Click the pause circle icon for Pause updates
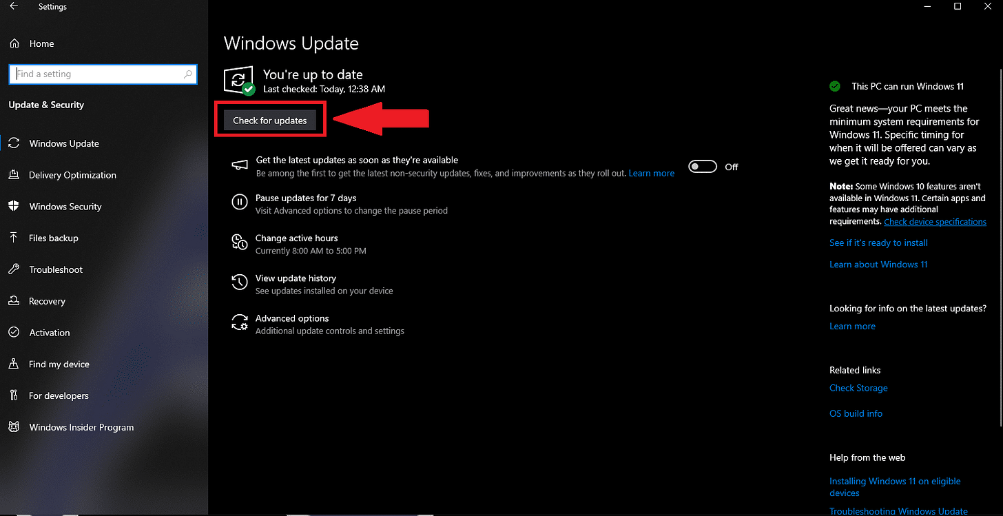Viewport: 1003px width, 516px height. pos(239,202)
